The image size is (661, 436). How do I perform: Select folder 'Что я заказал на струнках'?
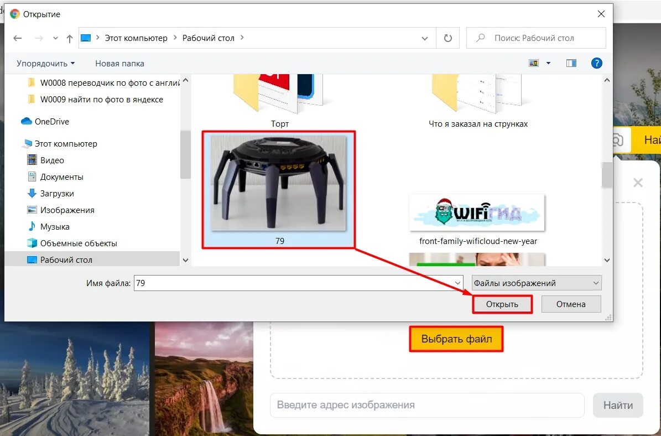[478, 101]
